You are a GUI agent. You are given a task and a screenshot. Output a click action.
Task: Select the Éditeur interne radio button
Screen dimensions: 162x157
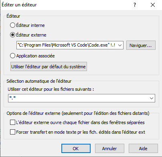12,25
